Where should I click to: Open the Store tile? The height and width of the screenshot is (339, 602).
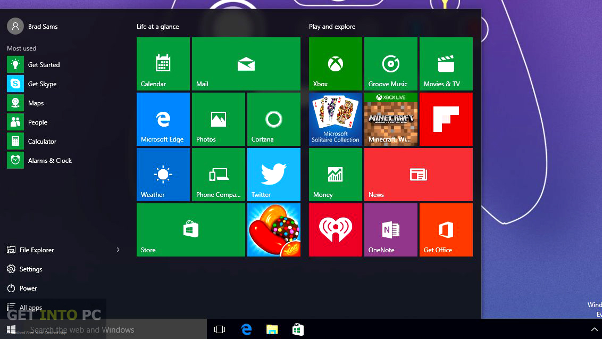point(191,230)
